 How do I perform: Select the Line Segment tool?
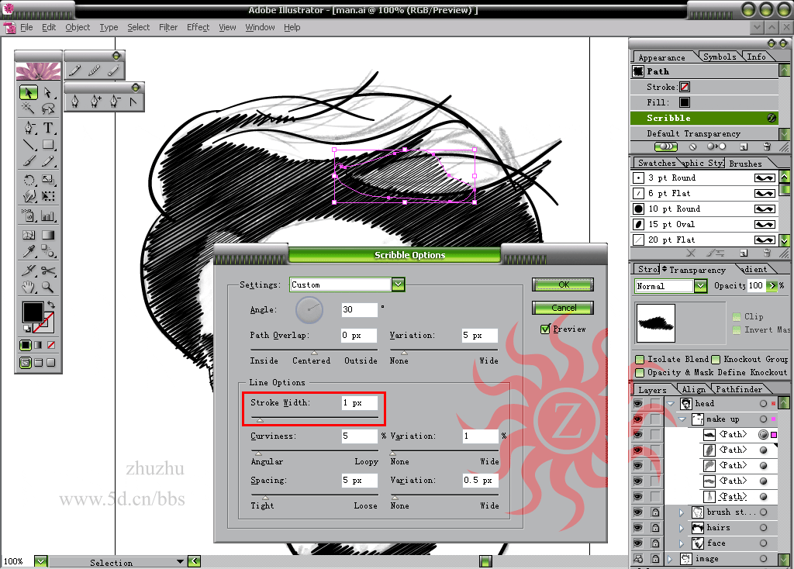pos(29,145)
